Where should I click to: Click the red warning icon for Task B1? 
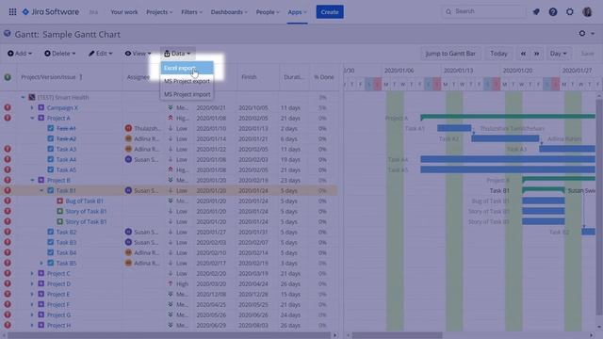(x=8, y=190)
